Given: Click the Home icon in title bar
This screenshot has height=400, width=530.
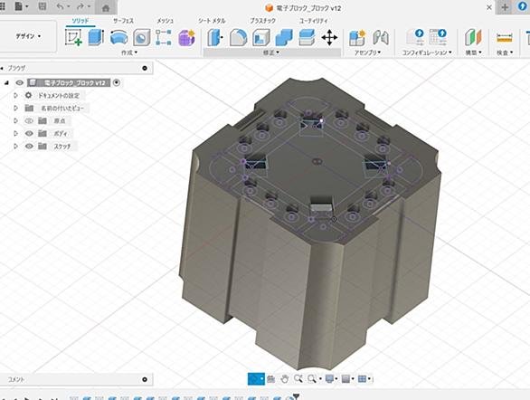Looking at the screenshot, I should (106, 8).
